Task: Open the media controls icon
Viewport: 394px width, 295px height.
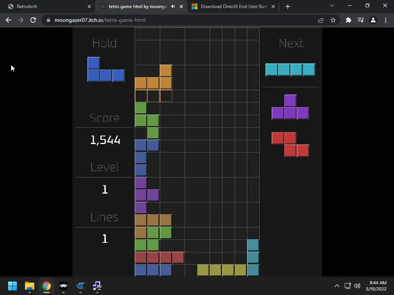Action: 361,20
